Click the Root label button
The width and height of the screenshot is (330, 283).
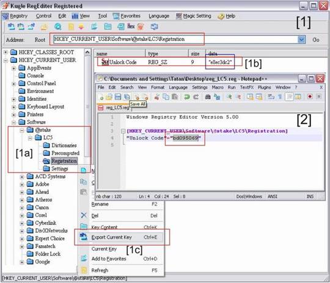pyautogui.click(x=40, y=40)
